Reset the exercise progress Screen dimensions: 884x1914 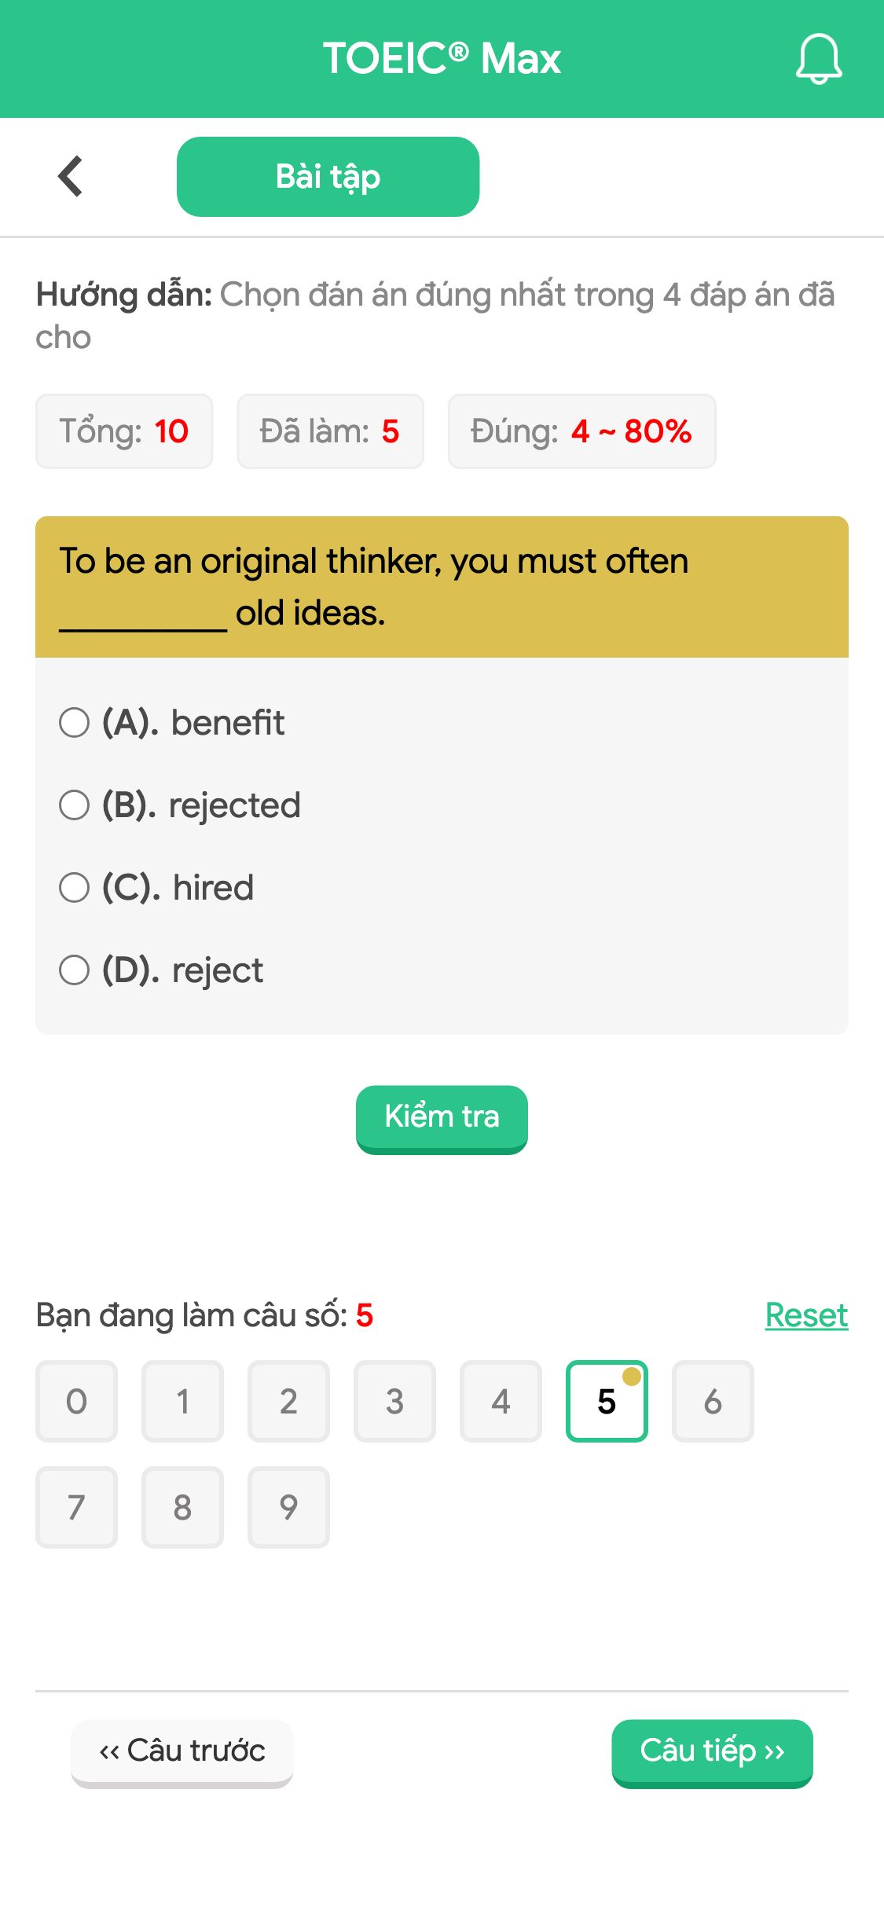(806, 1315)
